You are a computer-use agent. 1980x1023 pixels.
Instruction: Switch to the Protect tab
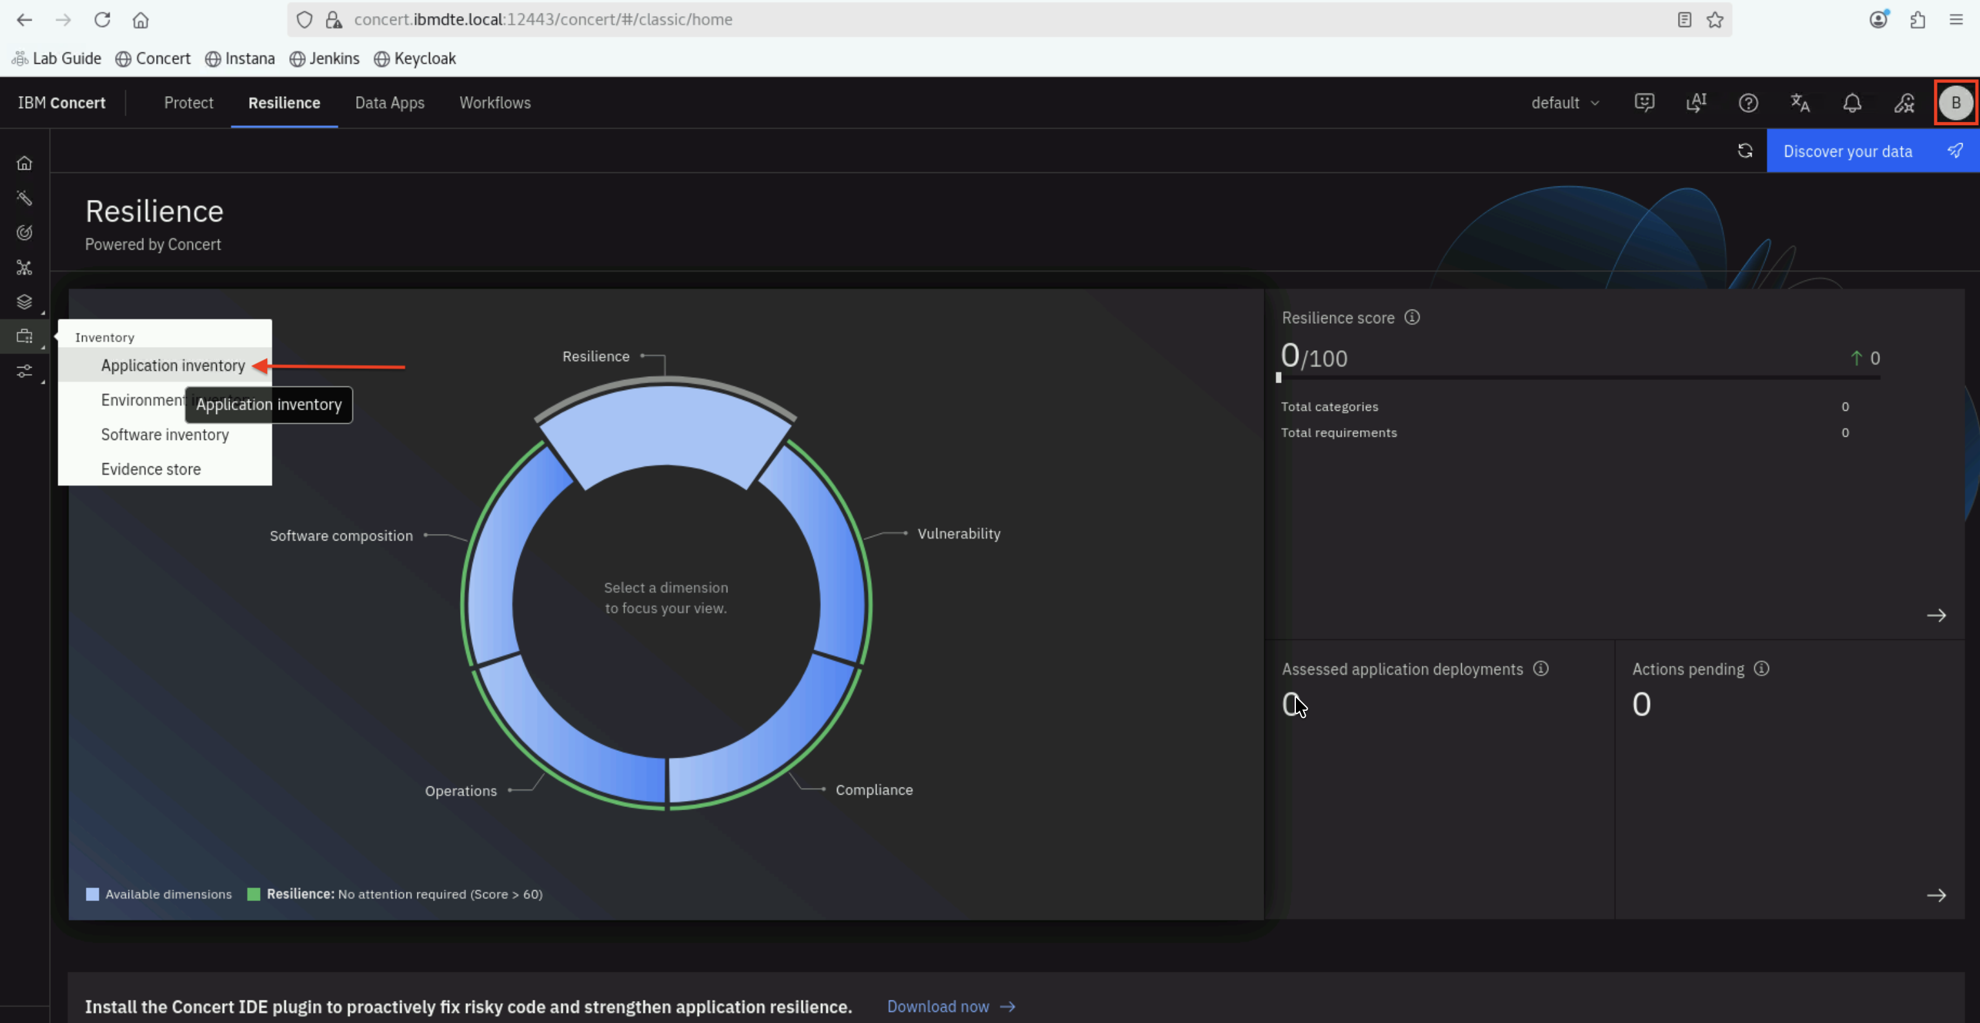188,103
